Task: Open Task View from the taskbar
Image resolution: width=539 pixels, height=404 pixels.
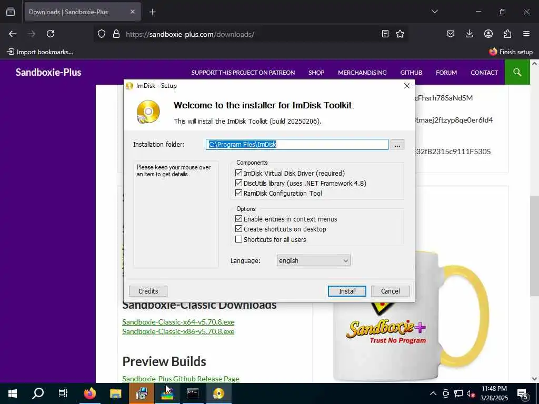Action: 63,393
